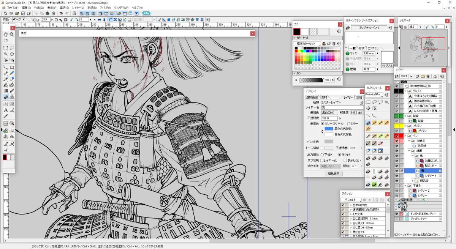Open the デフォルト action set dropdown
This screenshot has width=456, height=249.
(351, 200)
